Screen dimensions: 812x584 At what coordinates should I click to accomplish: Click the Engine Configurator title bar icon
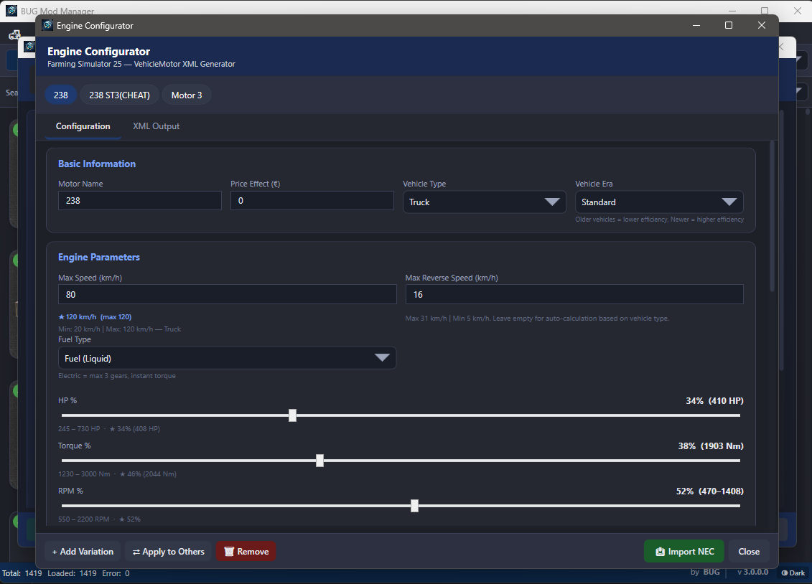point(47,25)
